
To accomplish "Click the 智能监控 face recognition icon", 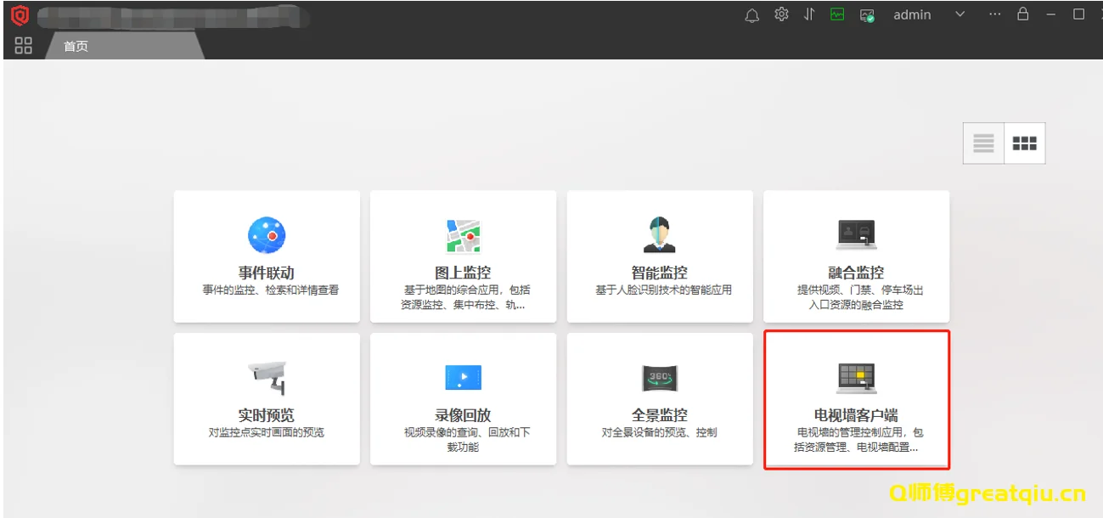I will pos(659,235).
